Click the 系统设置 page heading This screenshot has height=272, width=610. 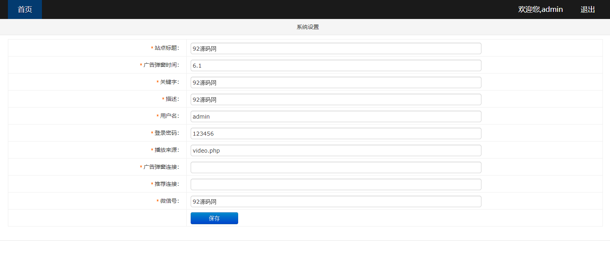click(x=308, y=27)
